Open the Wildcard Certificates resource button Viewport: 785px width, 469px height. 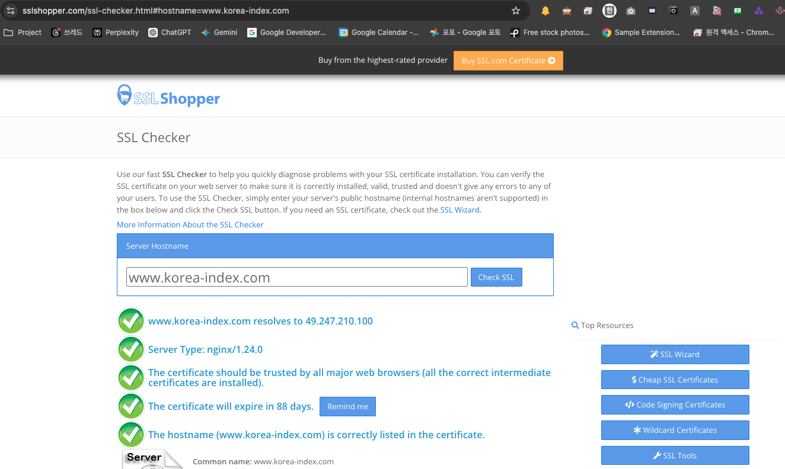(675, 430)
